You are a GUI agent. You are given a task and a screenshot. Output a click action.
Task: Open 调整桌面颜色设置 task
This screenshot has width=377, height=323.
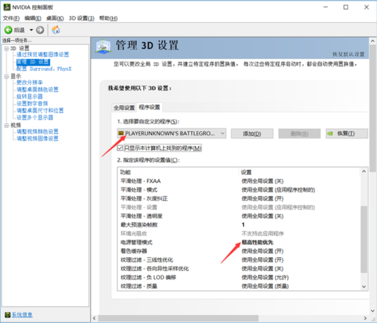click(x=37, y=90)
